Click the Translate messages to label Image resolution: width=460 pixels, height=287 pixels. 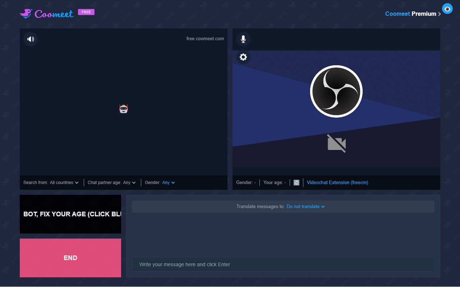coord(261,207)
